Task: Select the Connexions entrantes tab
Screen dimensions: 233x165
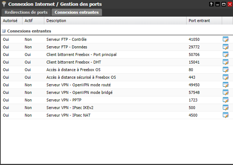Action: tap(77, 12)
